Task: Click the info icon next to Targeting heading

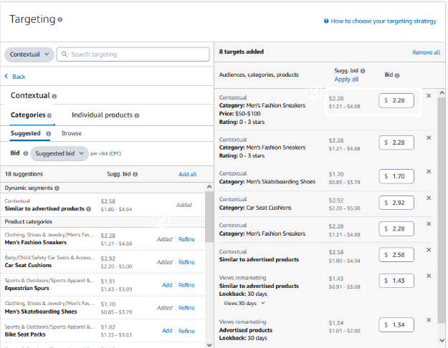Action: pos(59,20)
